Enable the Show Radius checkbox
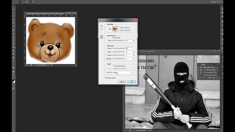The image size is (235, 132). tap(120, 28)
